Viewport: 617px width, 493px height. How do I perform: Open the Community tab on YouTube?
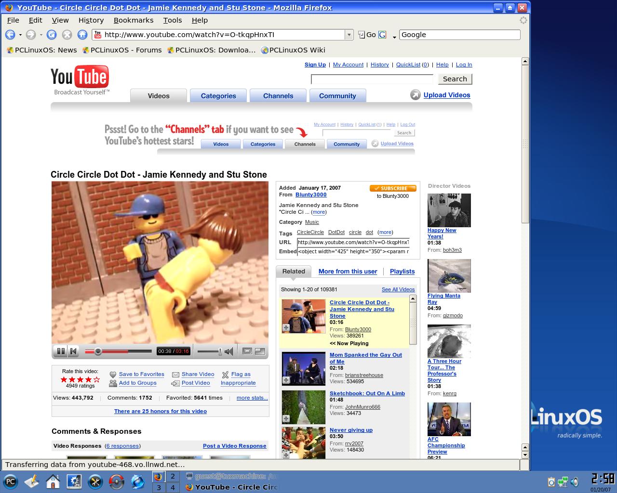click(337, 96)
